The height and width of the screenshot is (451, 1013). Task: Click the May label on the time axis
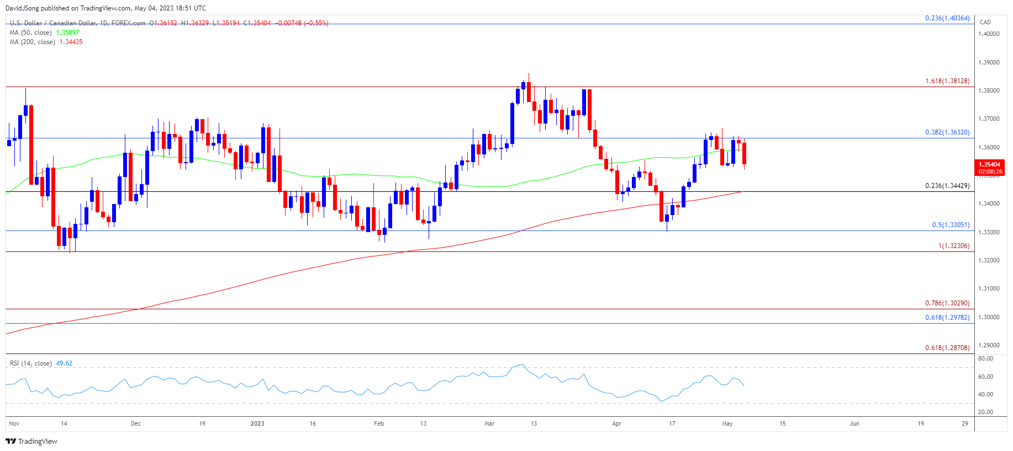point(727,423)
